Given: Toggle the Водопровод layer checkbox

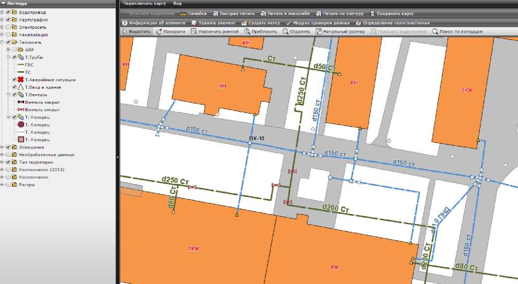Looking at the screenshot, I should (x=8, y=12).
